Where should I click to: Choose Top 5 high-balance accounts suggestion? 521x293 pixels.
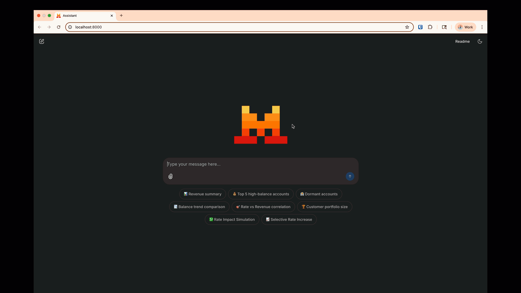coord(261,194)
